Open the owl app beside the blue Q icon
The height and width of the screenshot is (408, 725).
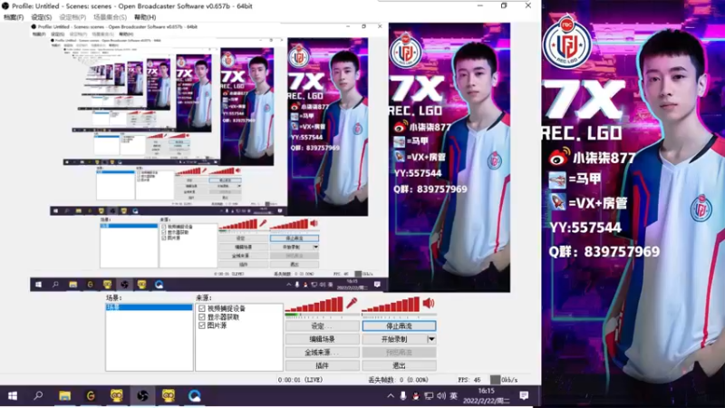tap(169, 396)
